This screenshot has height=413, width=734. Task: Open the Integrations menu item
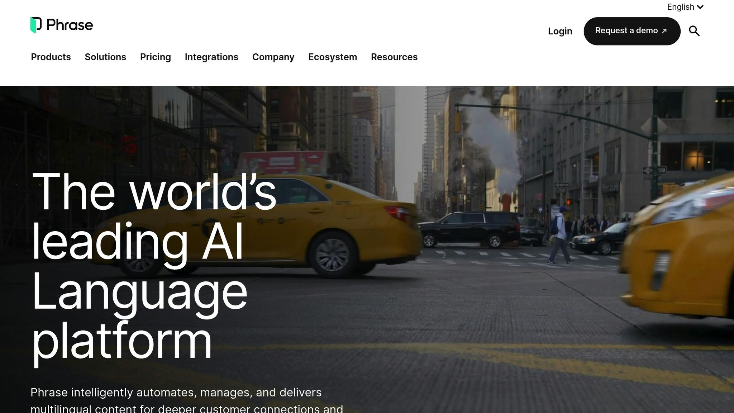211,57
